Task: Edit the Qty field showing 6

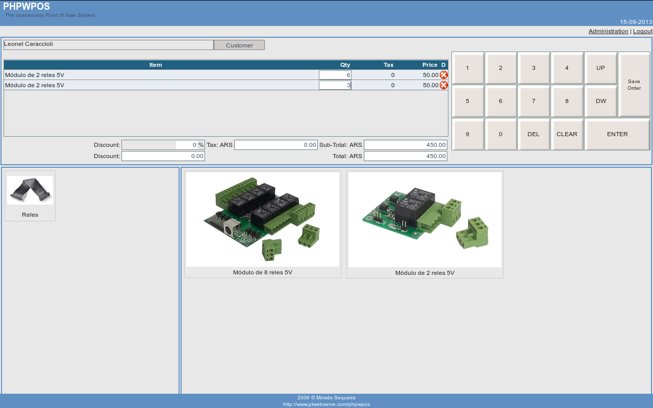Action: click(334, 74)
